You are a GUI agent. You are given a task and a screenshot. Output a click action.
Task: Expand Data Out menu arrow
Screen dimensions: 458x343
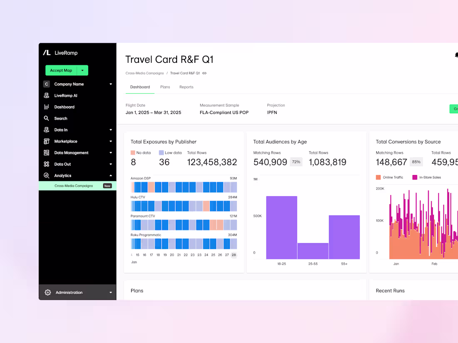111,164
